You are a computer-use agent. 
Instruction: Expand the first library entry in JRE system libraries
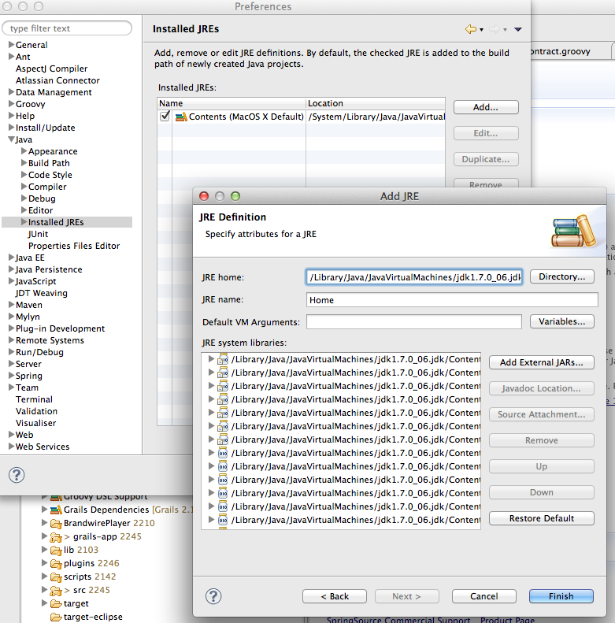pyautogui.click(x=211, y=359)
